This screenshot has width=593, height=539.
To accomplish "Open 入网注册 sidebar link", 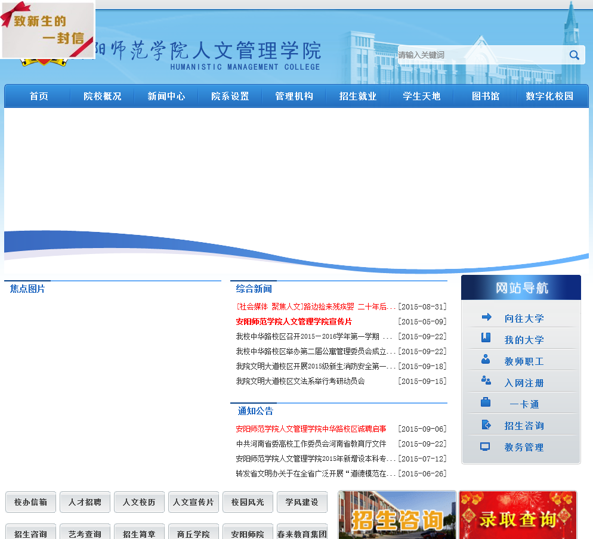I will [x=524, y=383].
